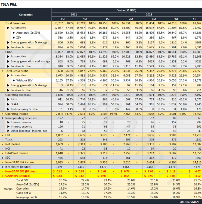Viewport: 202px width, 204px height.
Task: Select the YE column header
Action: click(x=194, y=19)
